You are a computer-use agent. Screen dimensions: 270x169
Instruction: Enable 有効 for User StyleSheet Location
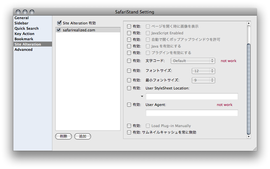click(129, 88)
